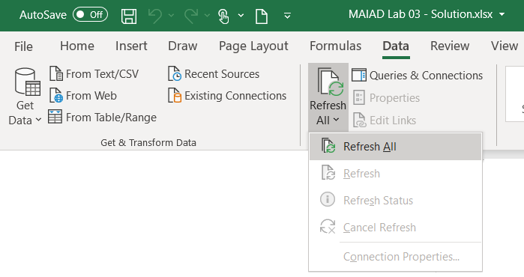
Task: Click the Properties ribbon icon
Action: coord(359,98)
